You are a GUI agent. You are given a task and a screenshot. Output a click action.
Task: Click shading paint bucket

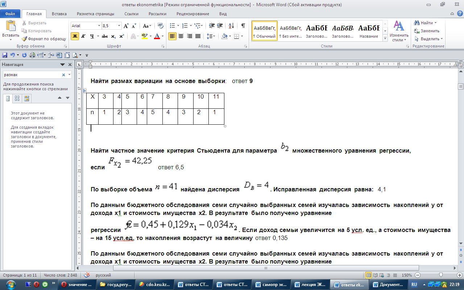pyautogui.click(x=224, y=36)
